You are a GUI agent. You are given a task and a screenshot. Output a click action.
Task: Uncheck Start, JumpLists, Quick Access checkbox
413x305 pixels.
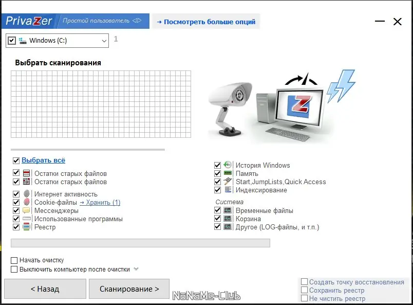point(217,182)
